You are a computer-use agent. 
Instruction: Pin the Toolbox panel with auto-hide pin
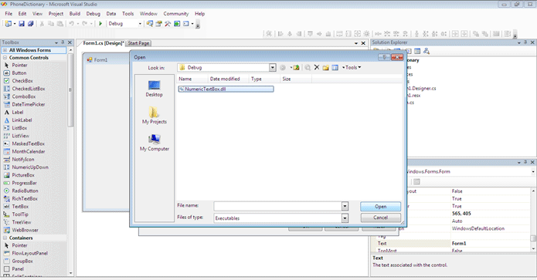click(x=63, y=42)
